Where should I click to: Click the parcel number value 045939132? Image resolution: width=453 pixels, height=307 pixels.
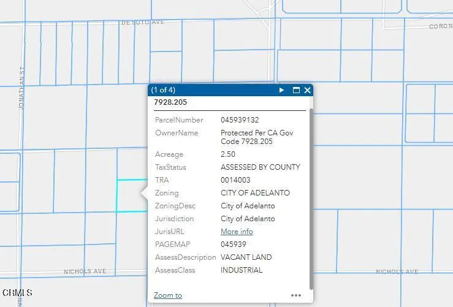240,120
